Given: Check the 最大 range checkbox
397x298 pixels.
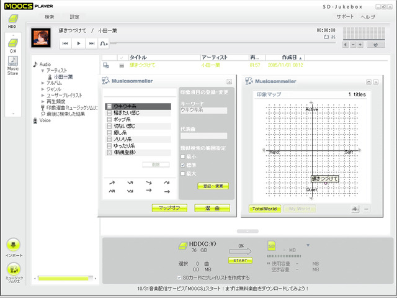Looking at the screenshot, I should (183, 174).
